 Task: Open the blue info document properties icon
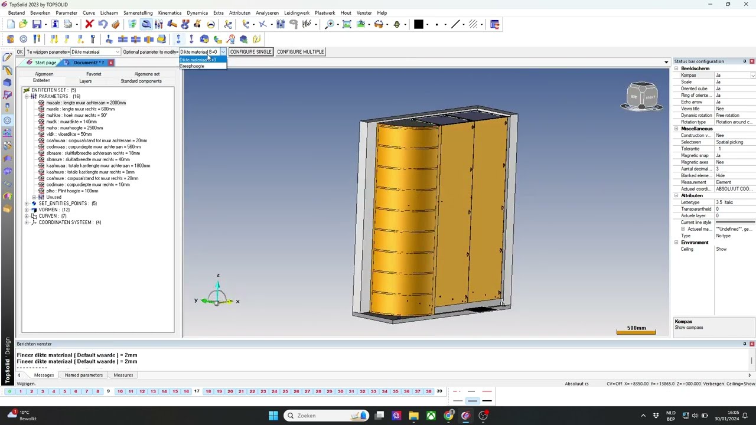point(55,24)
